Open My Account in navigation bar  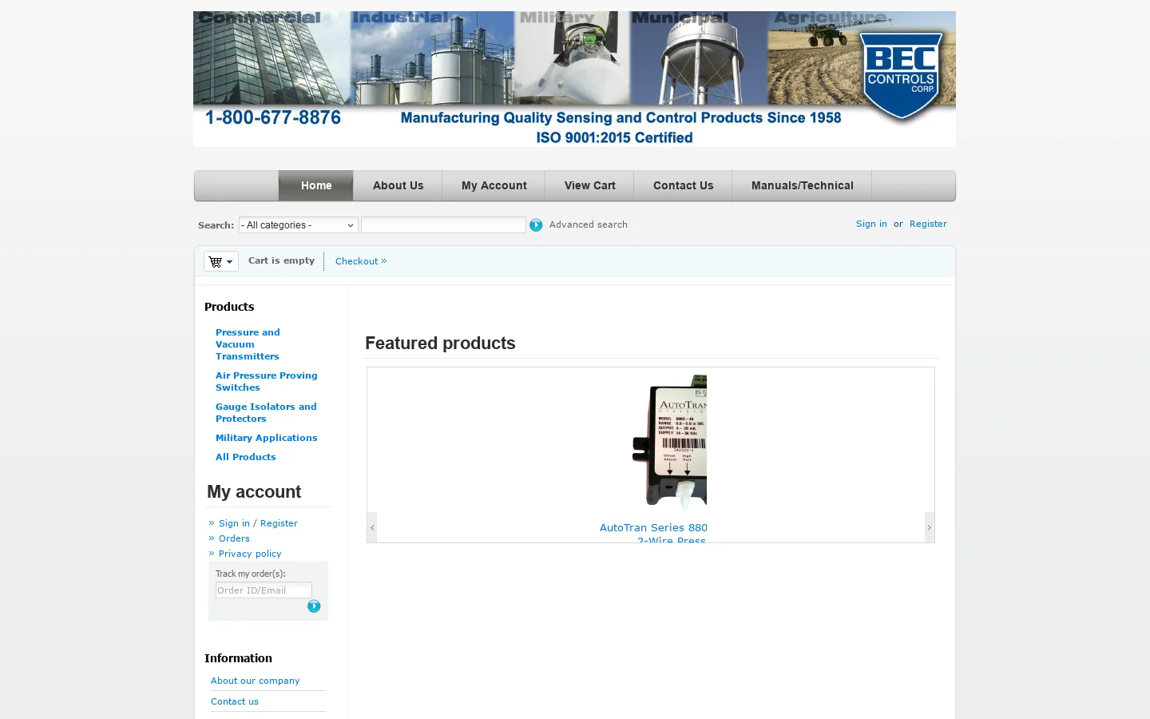(494, 185)
